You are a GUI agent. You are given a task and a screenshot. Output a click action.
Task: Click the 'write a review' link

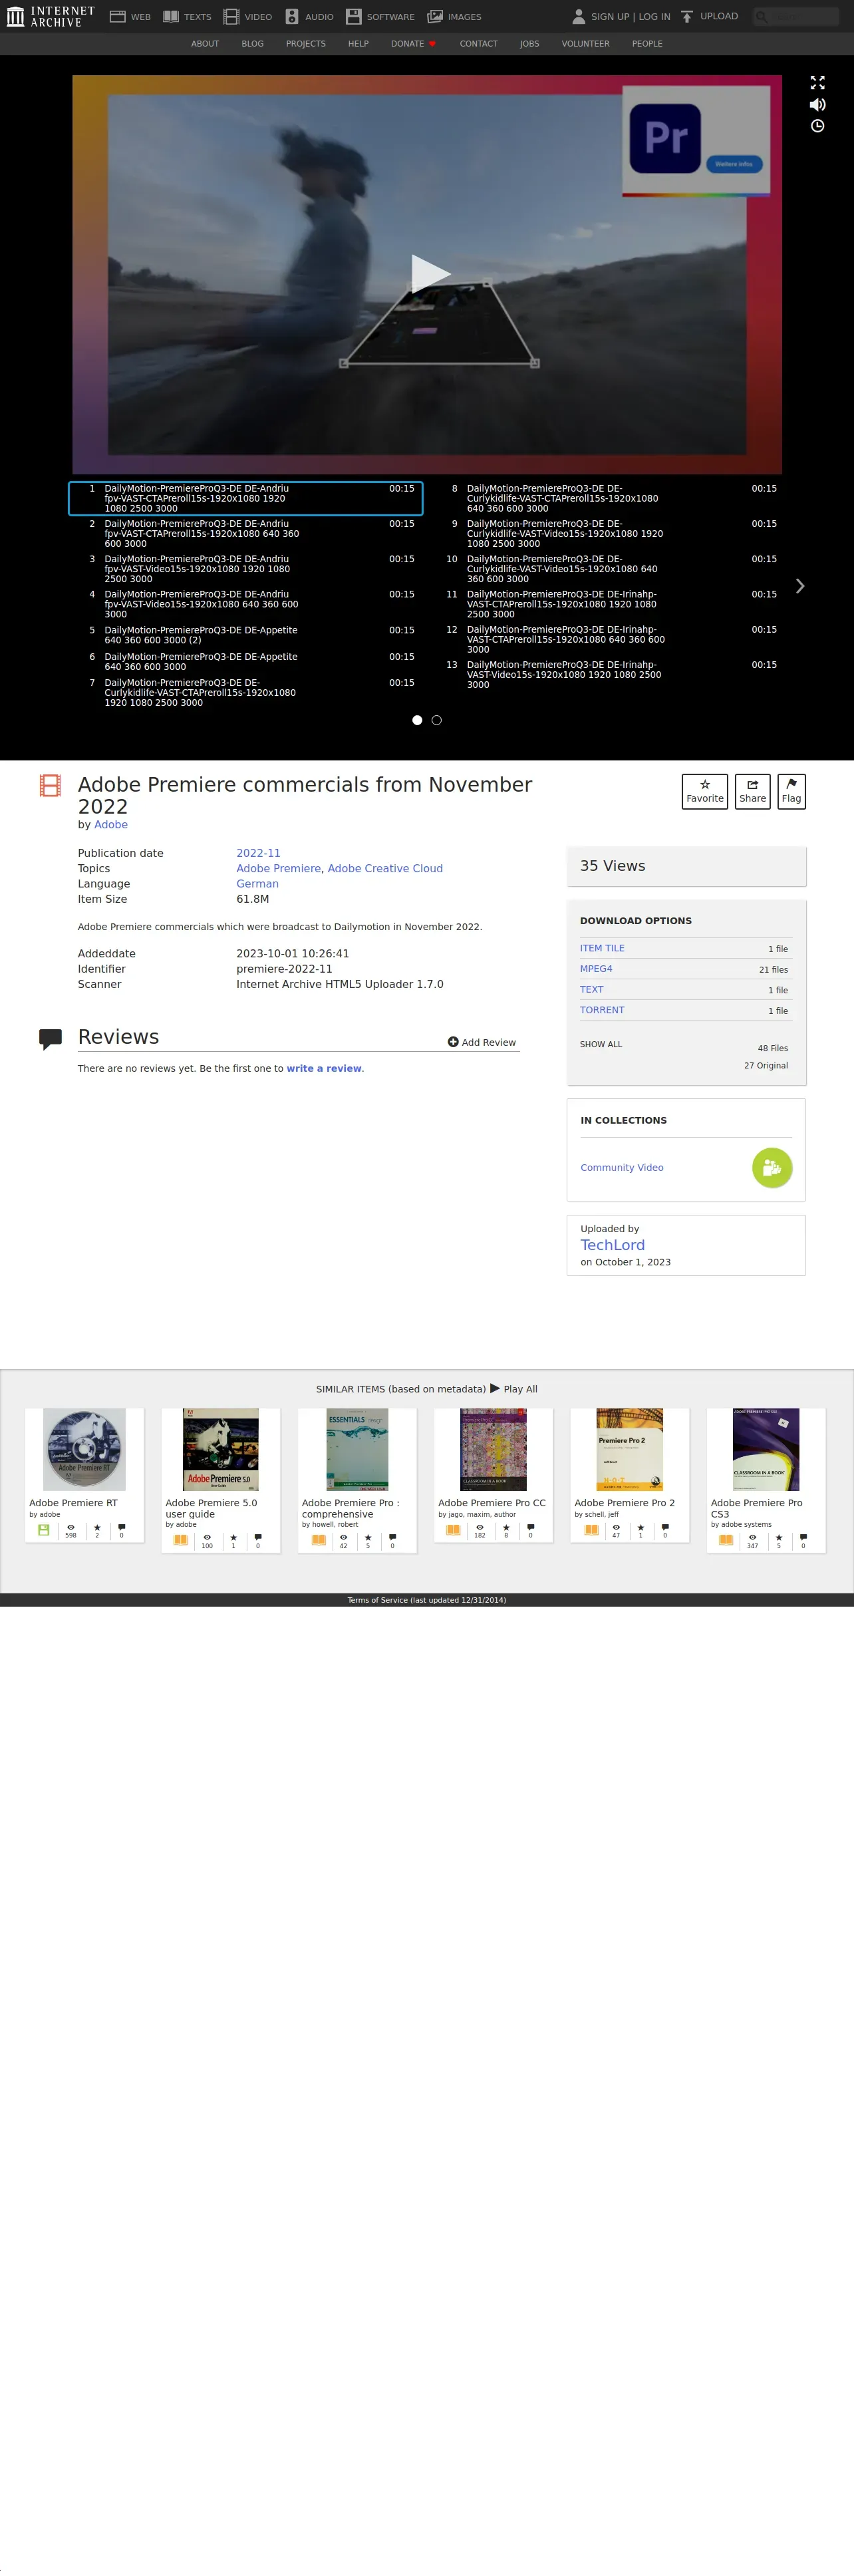[324, 1068]
